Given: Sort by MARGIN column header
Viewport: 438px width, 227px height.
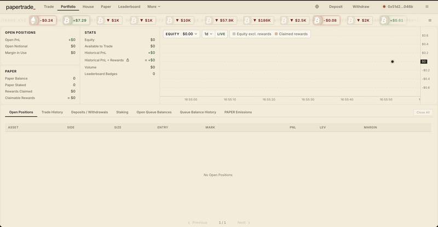Looking at the screenshot, I should click(371, 127).
